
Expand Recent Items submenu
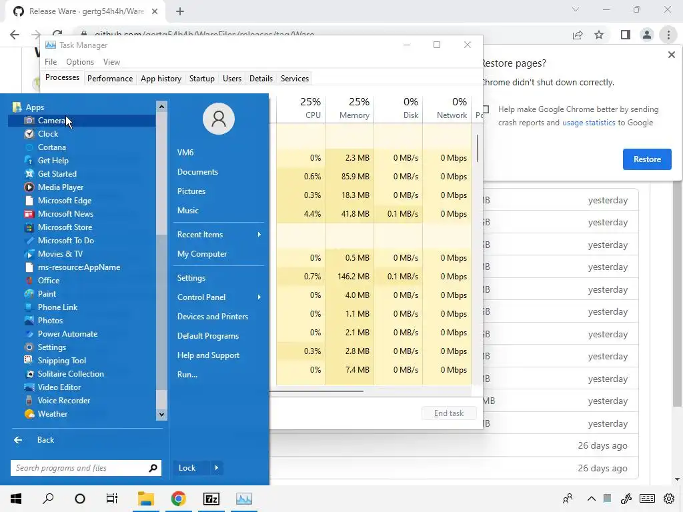(x=259, y=235)
